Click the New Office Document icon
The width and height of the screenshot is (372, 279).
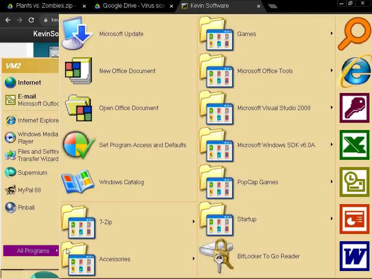click(78, 71)
